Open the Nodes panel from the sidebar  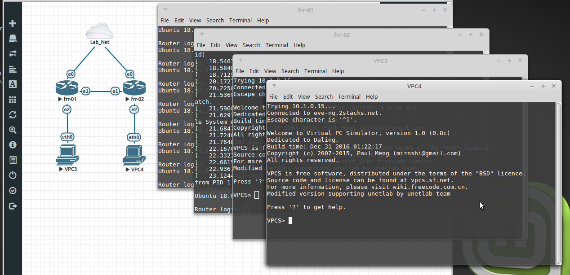13,38
